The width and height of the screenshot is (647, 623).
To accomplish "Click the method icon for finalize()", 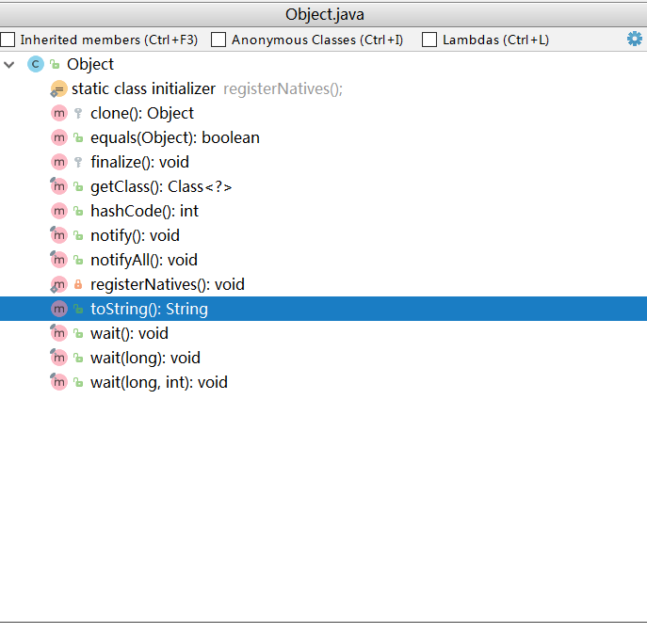I will tap(59, 162).
